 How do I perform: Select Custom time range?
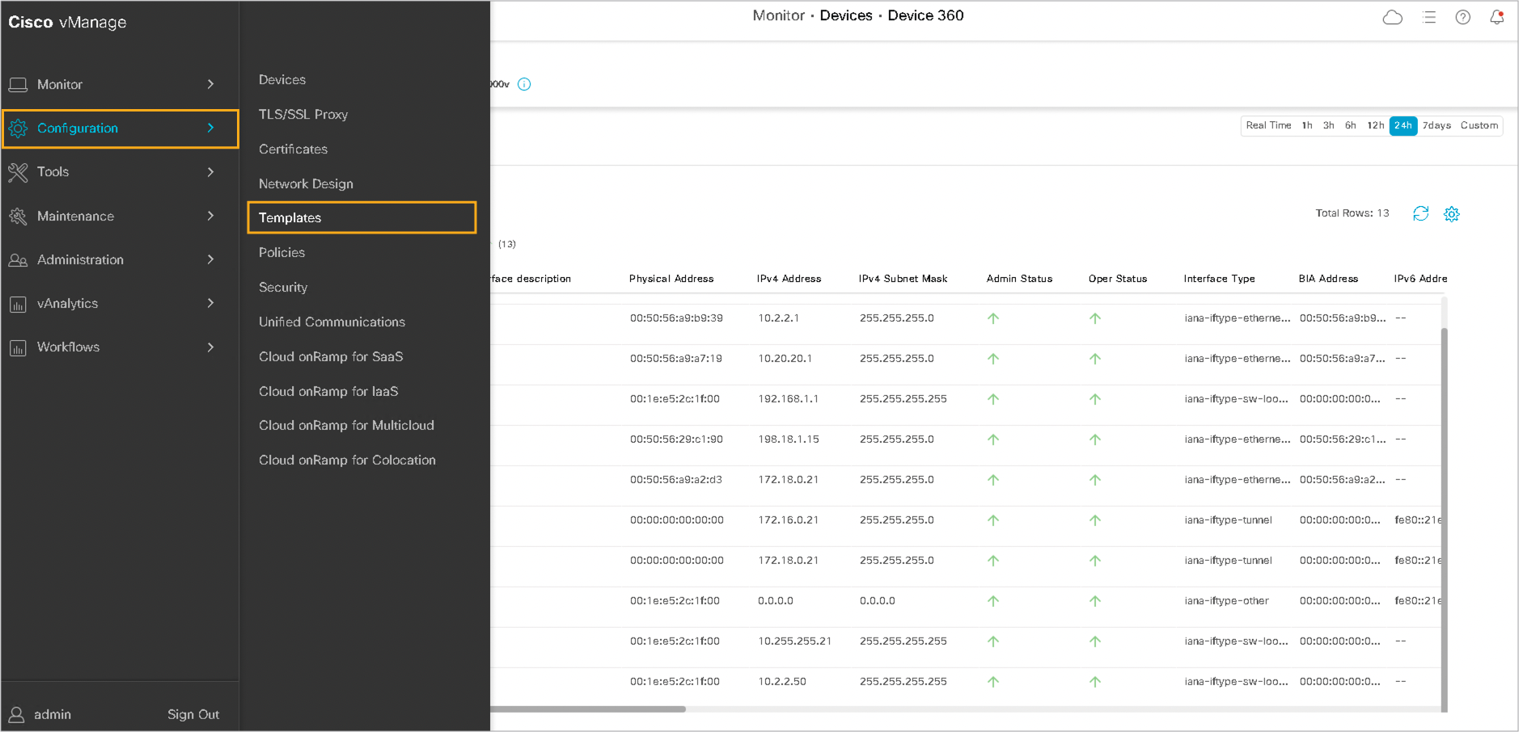pyautogui.click(x=1479, y=126)
